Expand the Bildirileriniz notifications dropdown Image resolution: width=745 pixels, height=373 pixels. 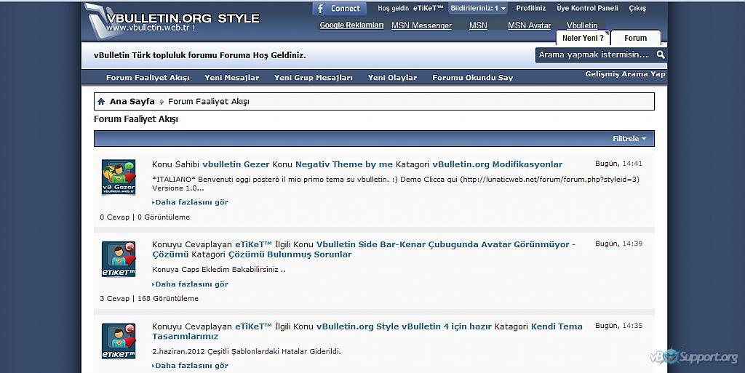(x=478, y=8)
